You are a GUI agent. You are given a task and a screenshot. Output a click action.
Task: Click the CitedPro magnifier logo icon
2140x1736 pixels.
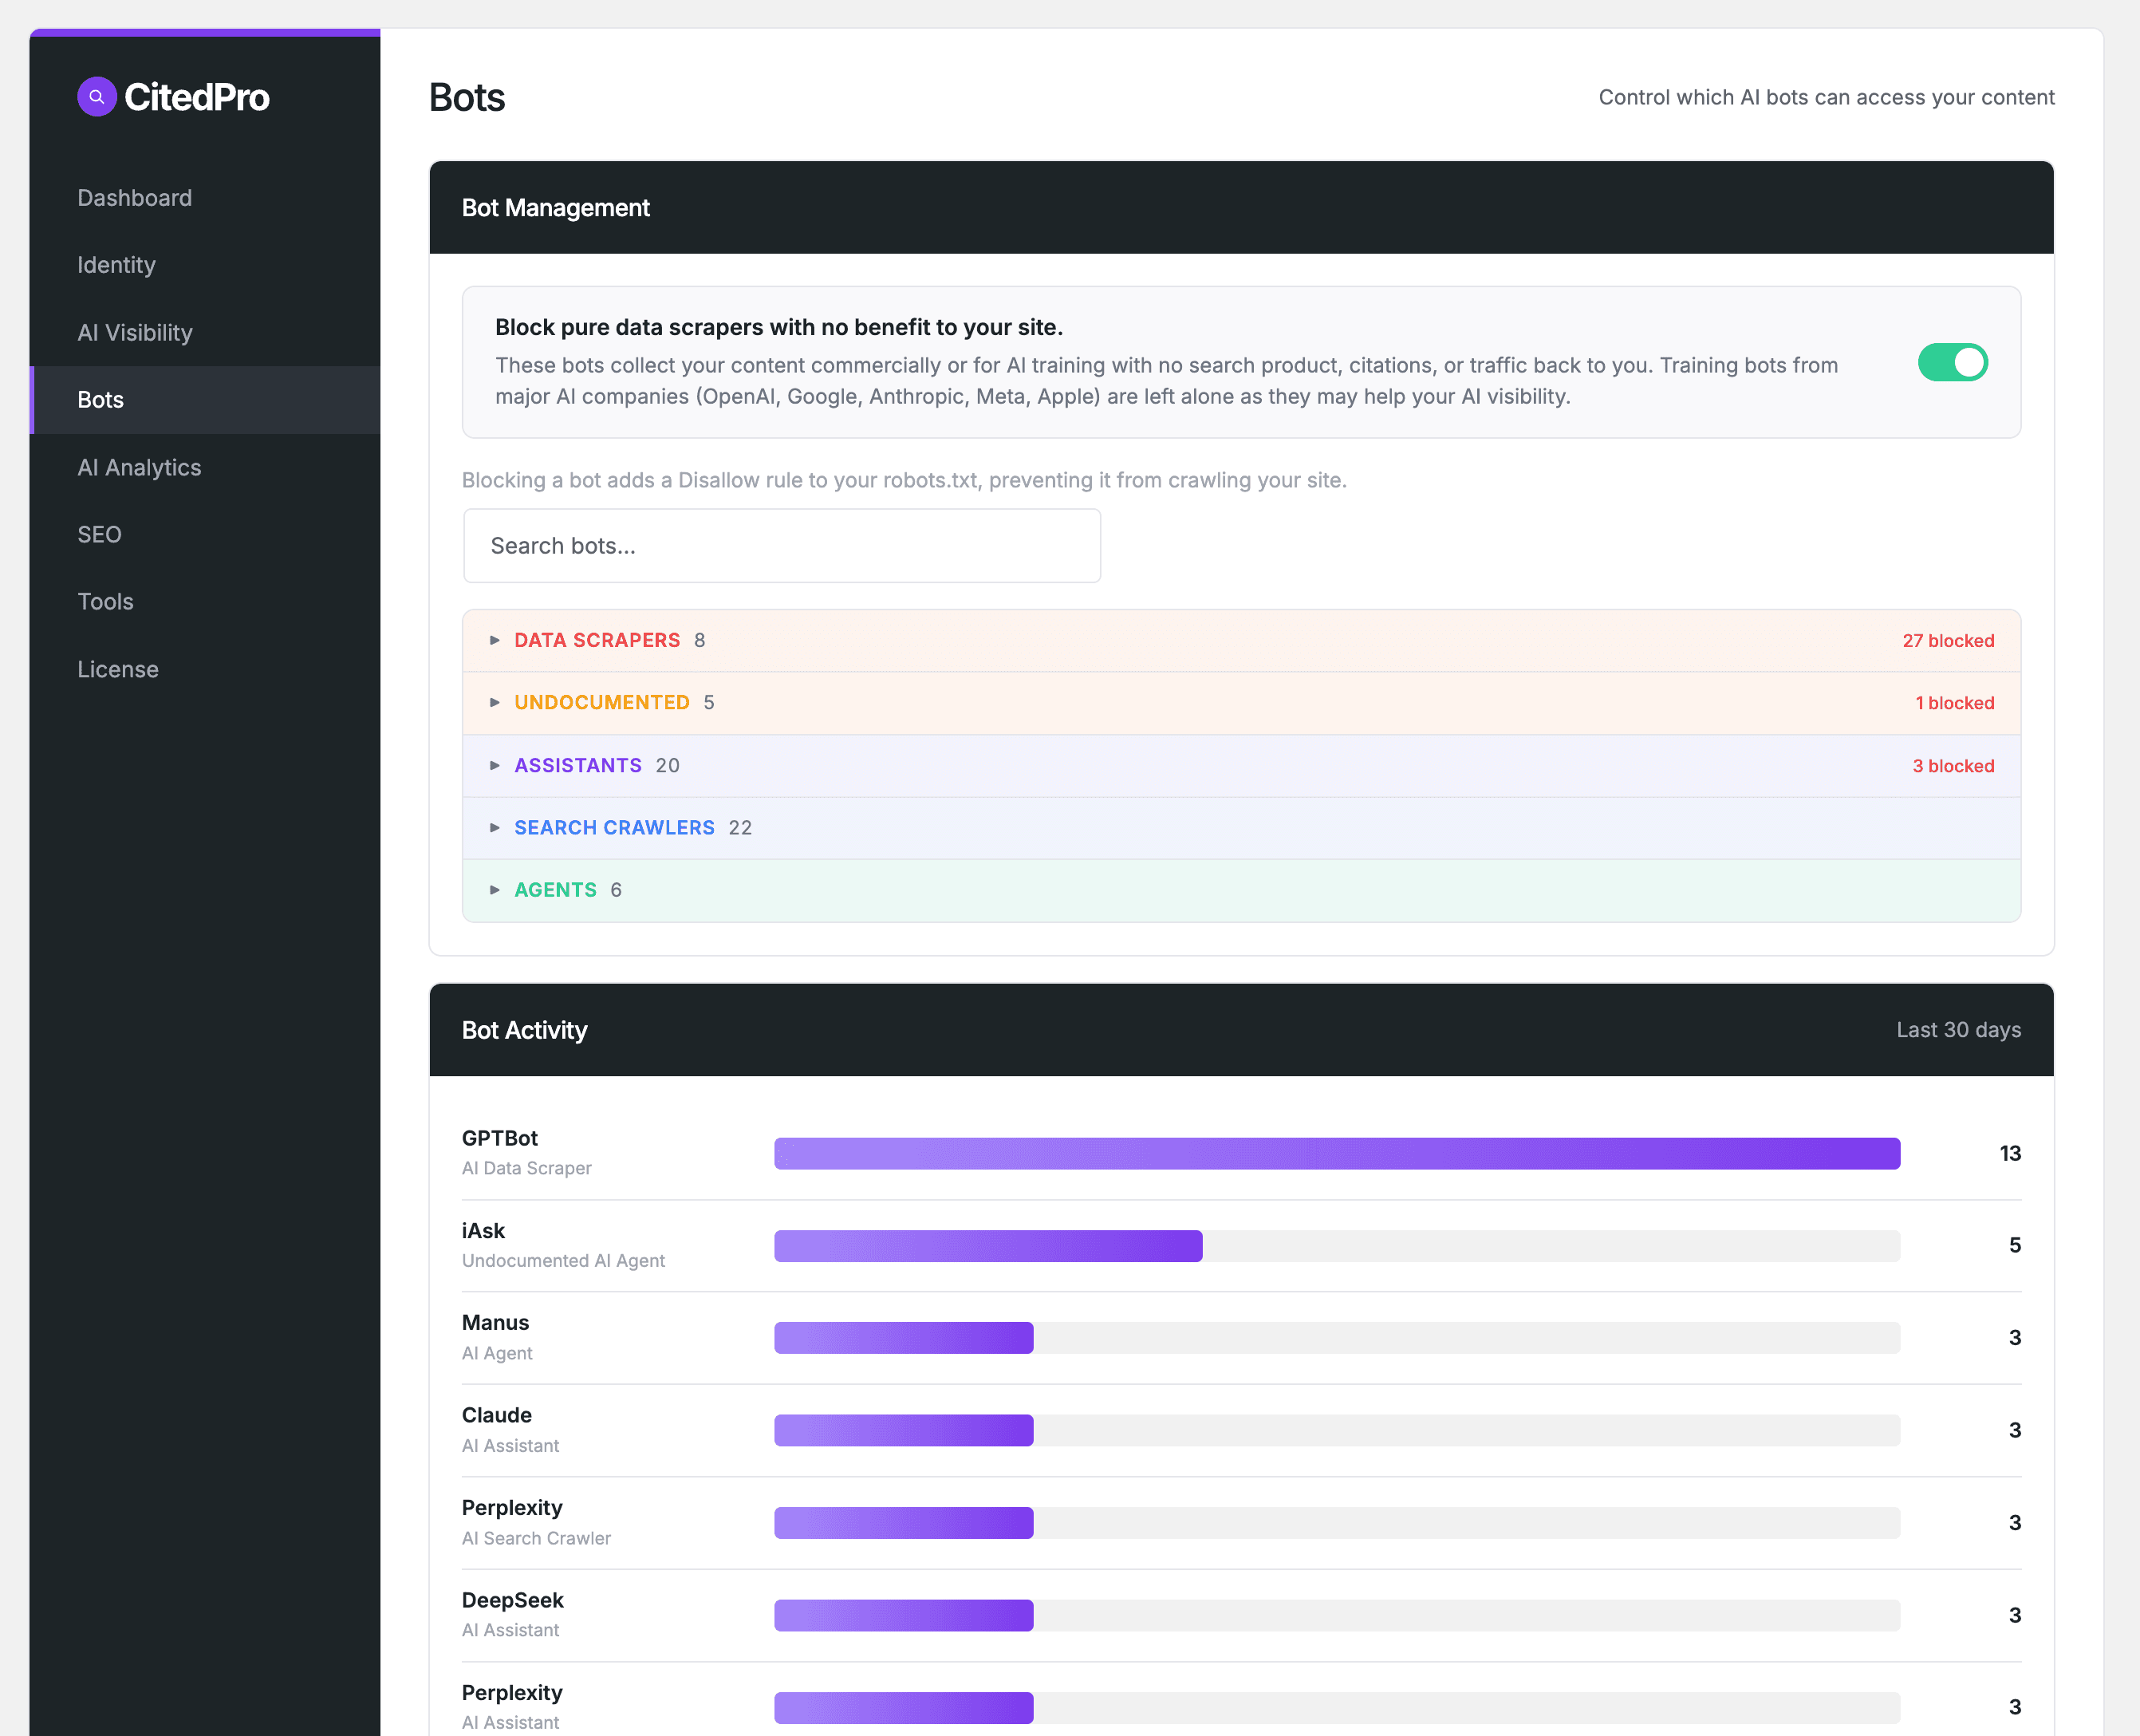[x=97, y=97]
